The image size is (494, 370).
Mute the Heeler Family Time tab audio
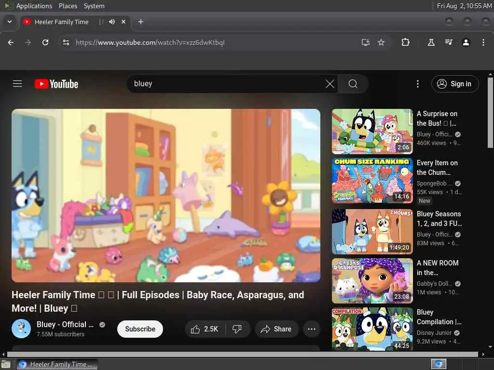pyautogui.click(x=112, y=22)
